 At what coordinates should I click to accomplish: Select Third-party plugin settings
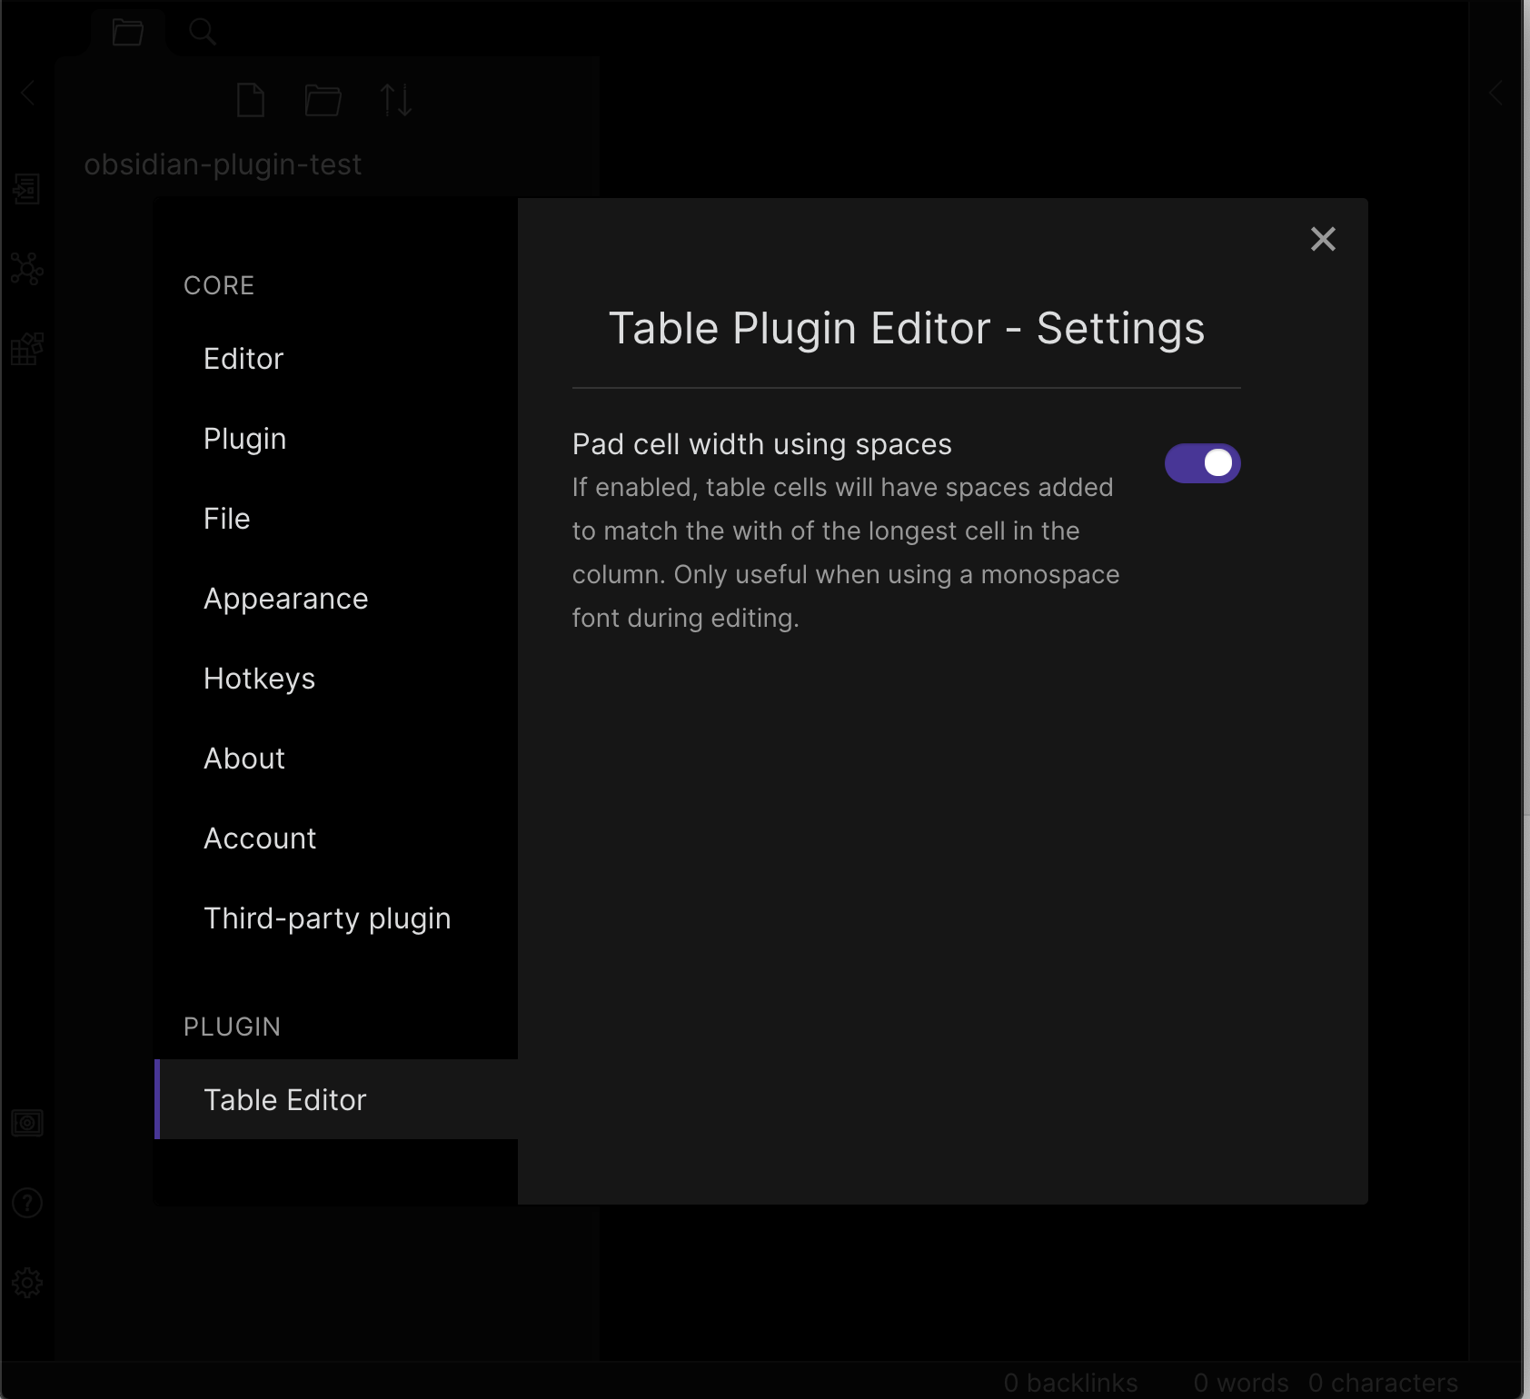point(326,918)
